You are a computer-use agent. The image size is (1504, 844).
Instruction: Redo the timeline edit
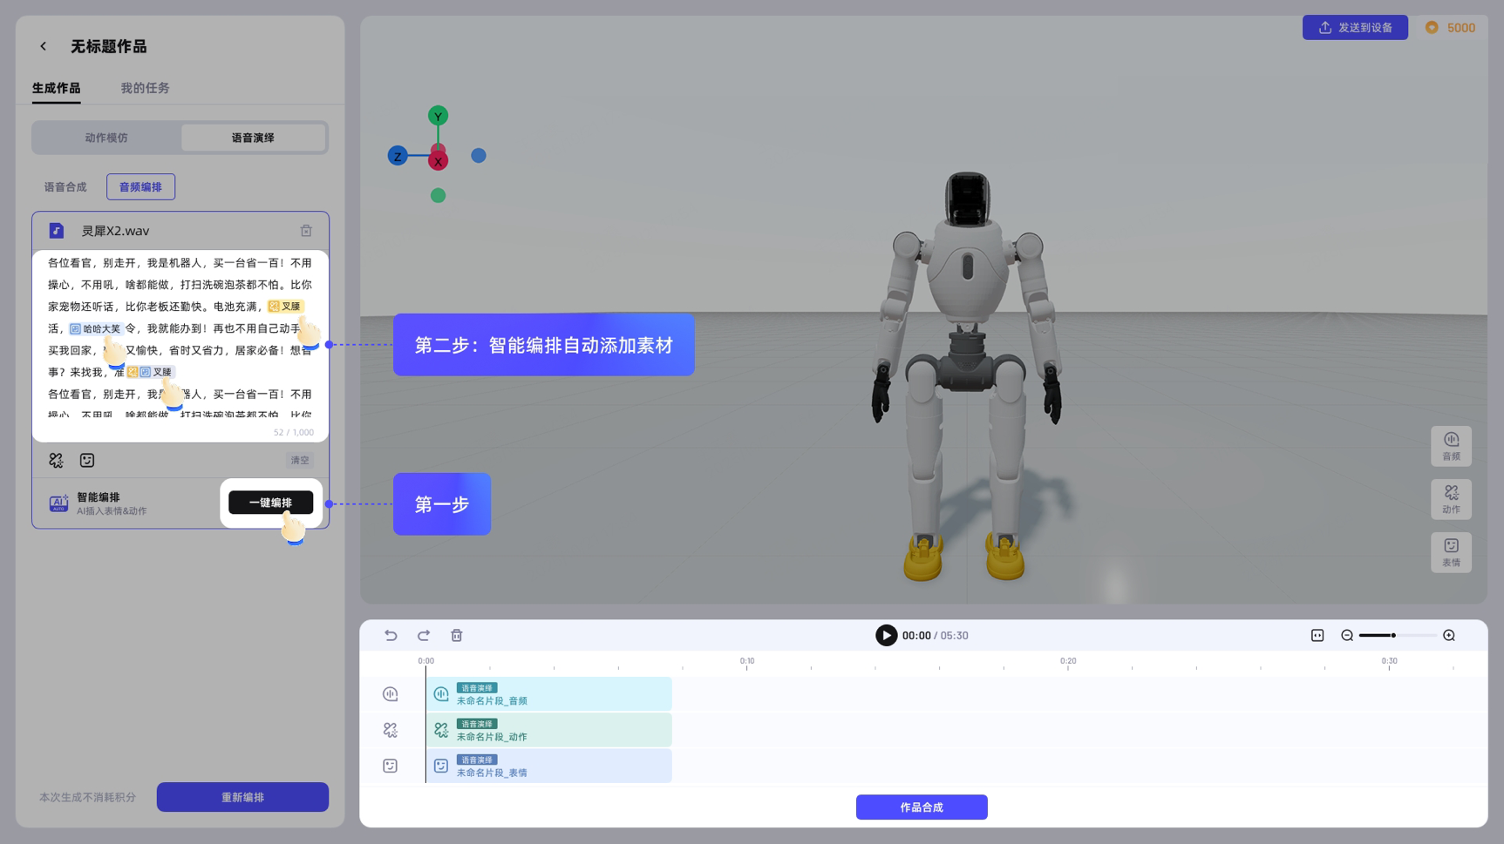pyautogui.click(x=424, y=636)
